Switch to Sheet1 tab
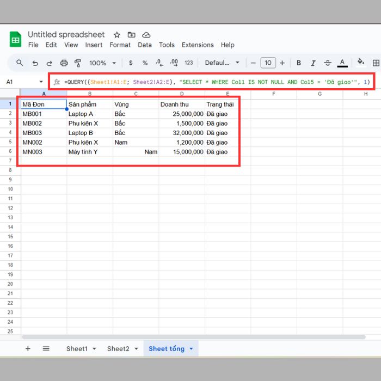This screenshot has width=381, height=381. 77,349
